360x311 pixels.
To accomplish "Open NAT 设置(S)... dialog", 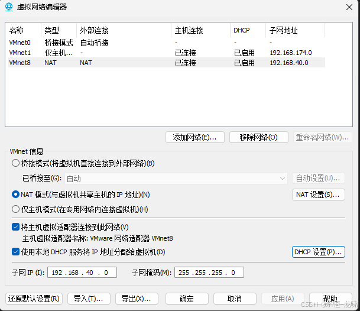I will [319, 195].
